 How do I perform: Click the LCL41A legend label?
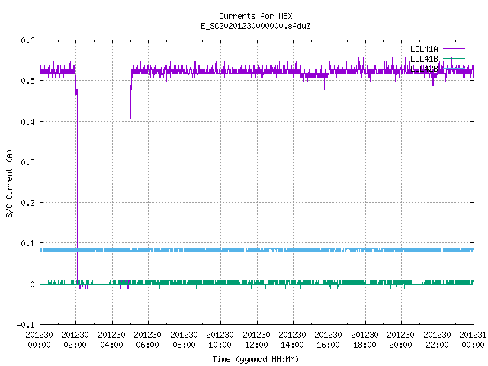pos(424,49)
